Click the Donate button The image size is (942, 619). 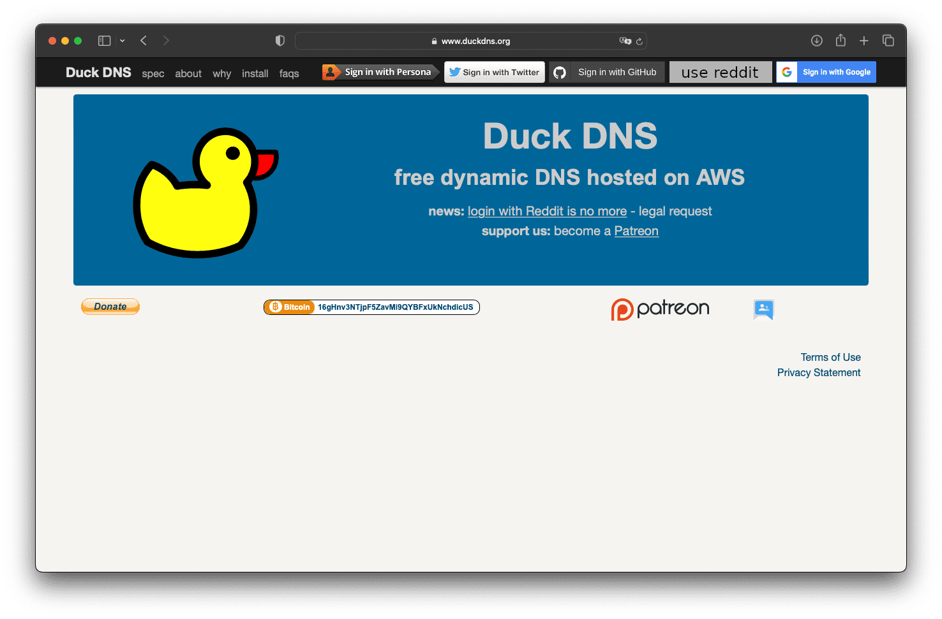pyautogui.click(x=110, y=307)
